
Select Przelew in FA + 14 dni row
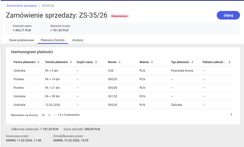click(19, 79)
